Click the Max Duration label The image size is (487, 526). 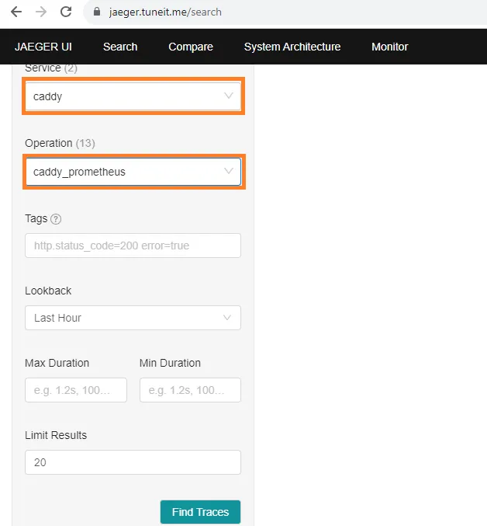point(57,363)
